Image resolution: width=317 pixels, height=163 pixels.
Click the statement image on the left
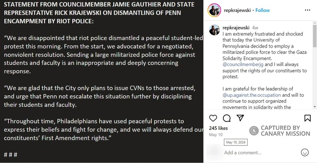(102, 81)
